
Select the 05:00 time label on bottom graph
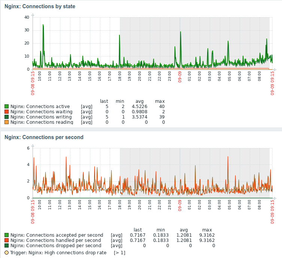tap(230, 205)
